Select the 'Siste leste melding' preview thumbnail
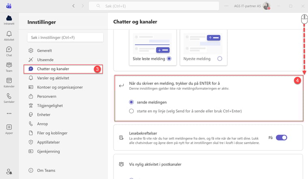 coord(152,44)
